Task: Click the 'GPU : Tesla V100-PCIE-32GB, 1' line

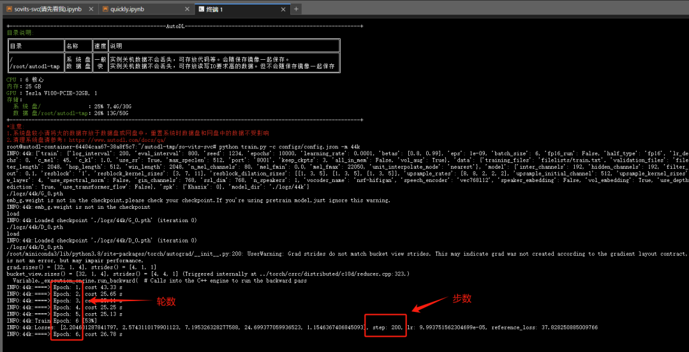Action: click(x=52, y=94)
